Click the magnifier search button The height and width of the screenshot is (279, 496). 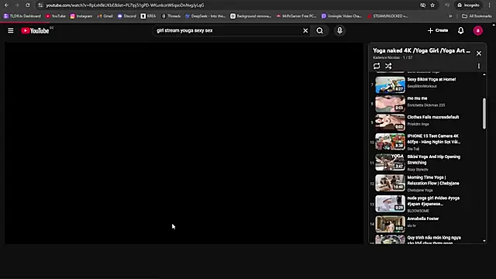pyautogui.click(x=320, y=31)
